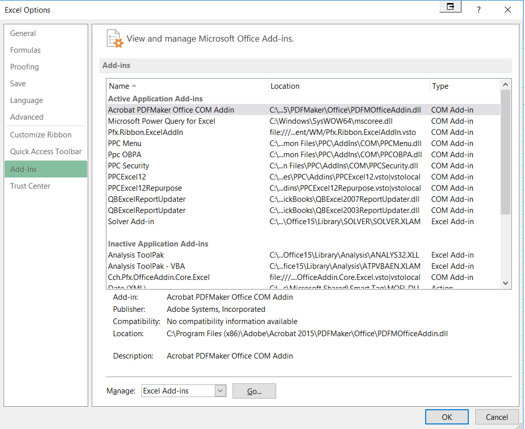Select the Solver Add-in entry

(131, 222)
